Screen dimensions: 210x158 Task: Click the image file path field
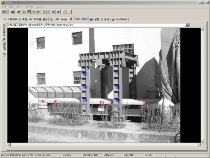click(x=96, y=25)
